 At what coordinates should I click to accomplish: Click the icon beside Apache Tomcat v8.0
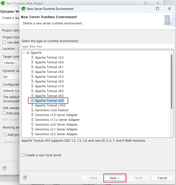coord(32,91)
